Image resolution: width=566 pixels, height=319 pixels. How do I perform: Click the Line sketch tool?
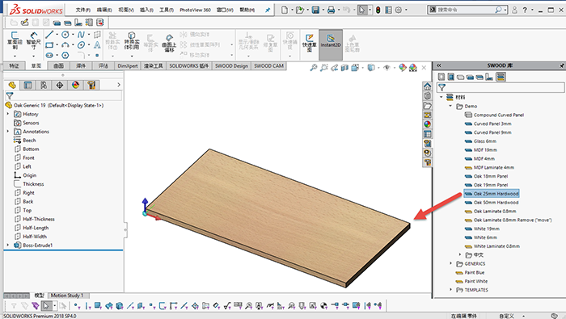(49, 35)
